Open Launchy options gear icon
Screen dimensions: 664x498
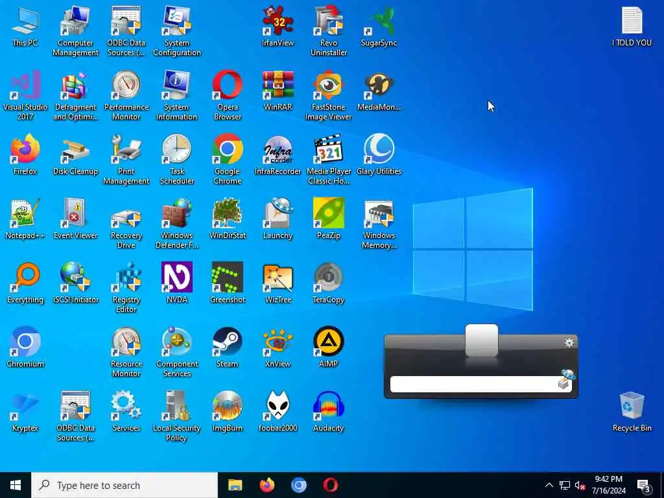point(569,342)
